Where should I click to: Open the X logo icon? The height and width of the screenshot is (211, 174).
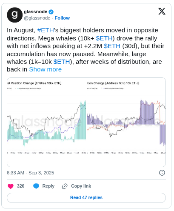(x=162, y=11)
